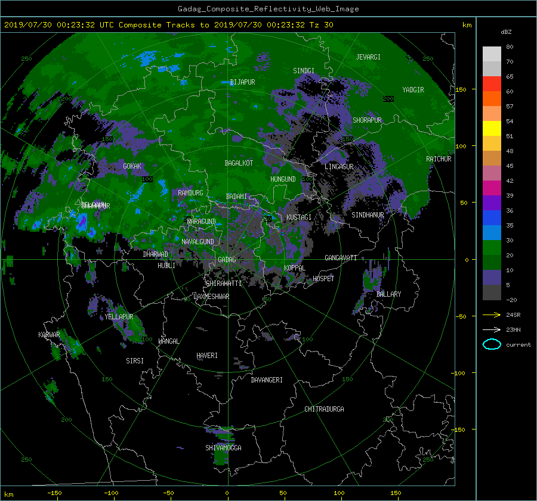Click the KUSTAGI city label
Screen dimensions: 537x501
(x=299, y=217)
